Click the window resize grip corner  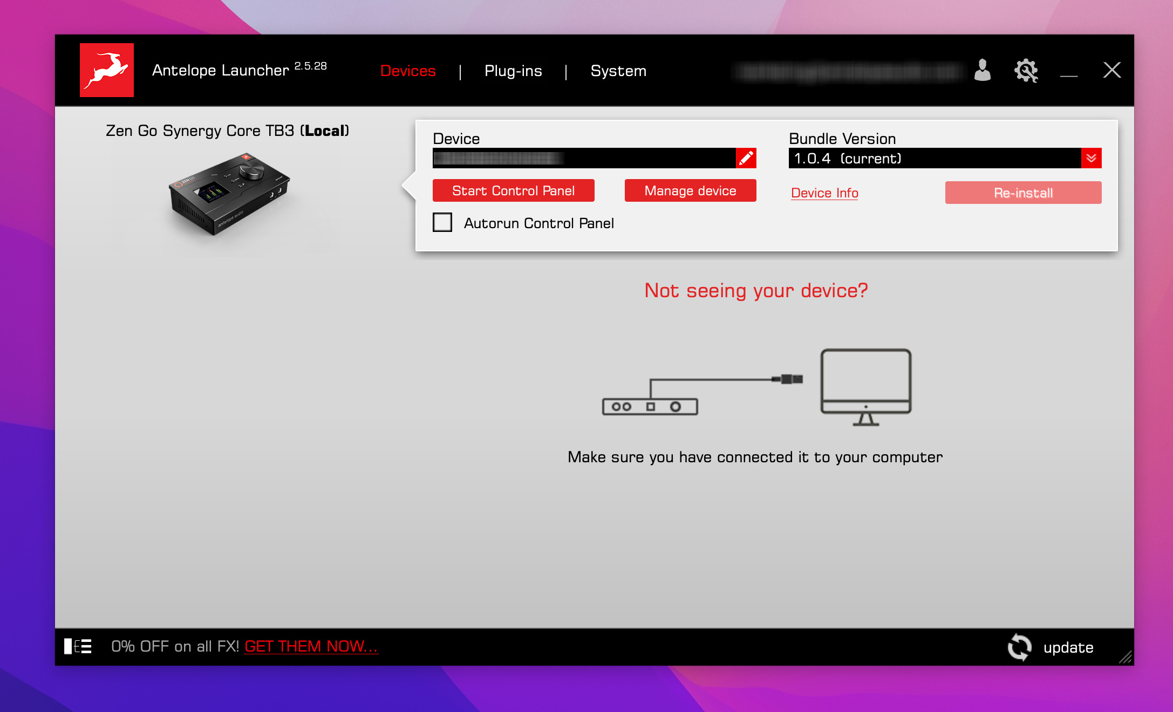[1126, 657]
